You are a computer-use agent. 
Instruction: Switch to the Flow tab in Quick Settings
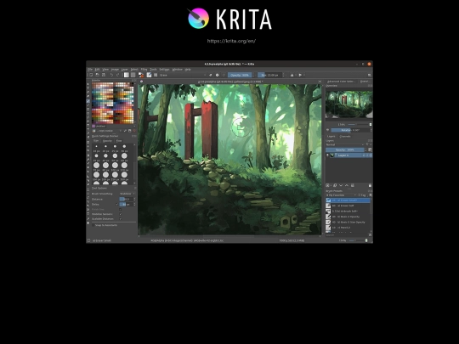tap(119, 141)
